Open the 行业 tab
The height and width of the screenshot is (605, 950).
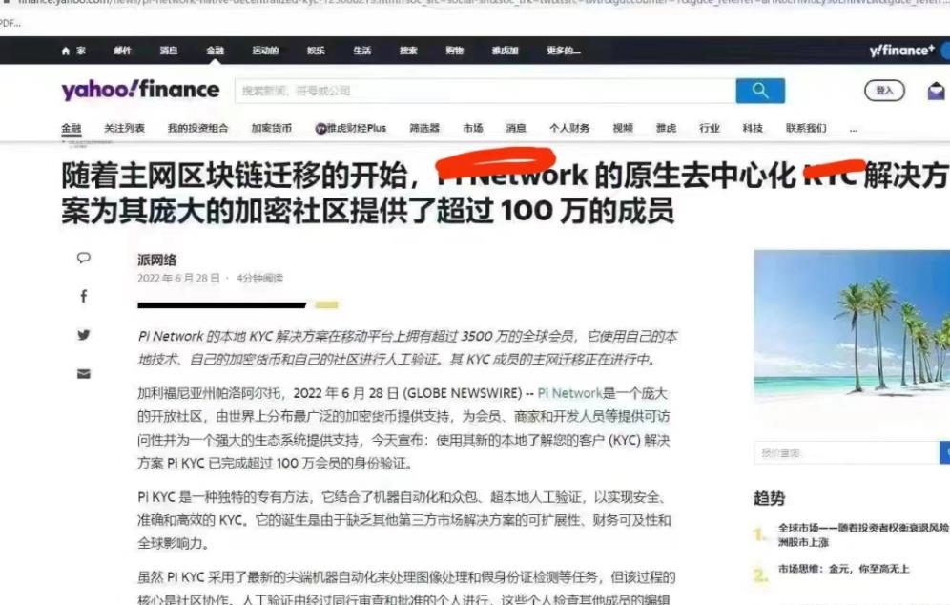click(x=710, y=128)
